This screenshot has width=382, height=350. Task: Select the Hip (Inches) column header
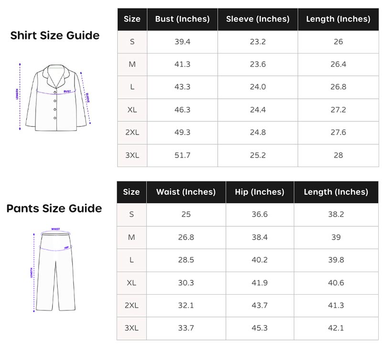tap(259, 192)
